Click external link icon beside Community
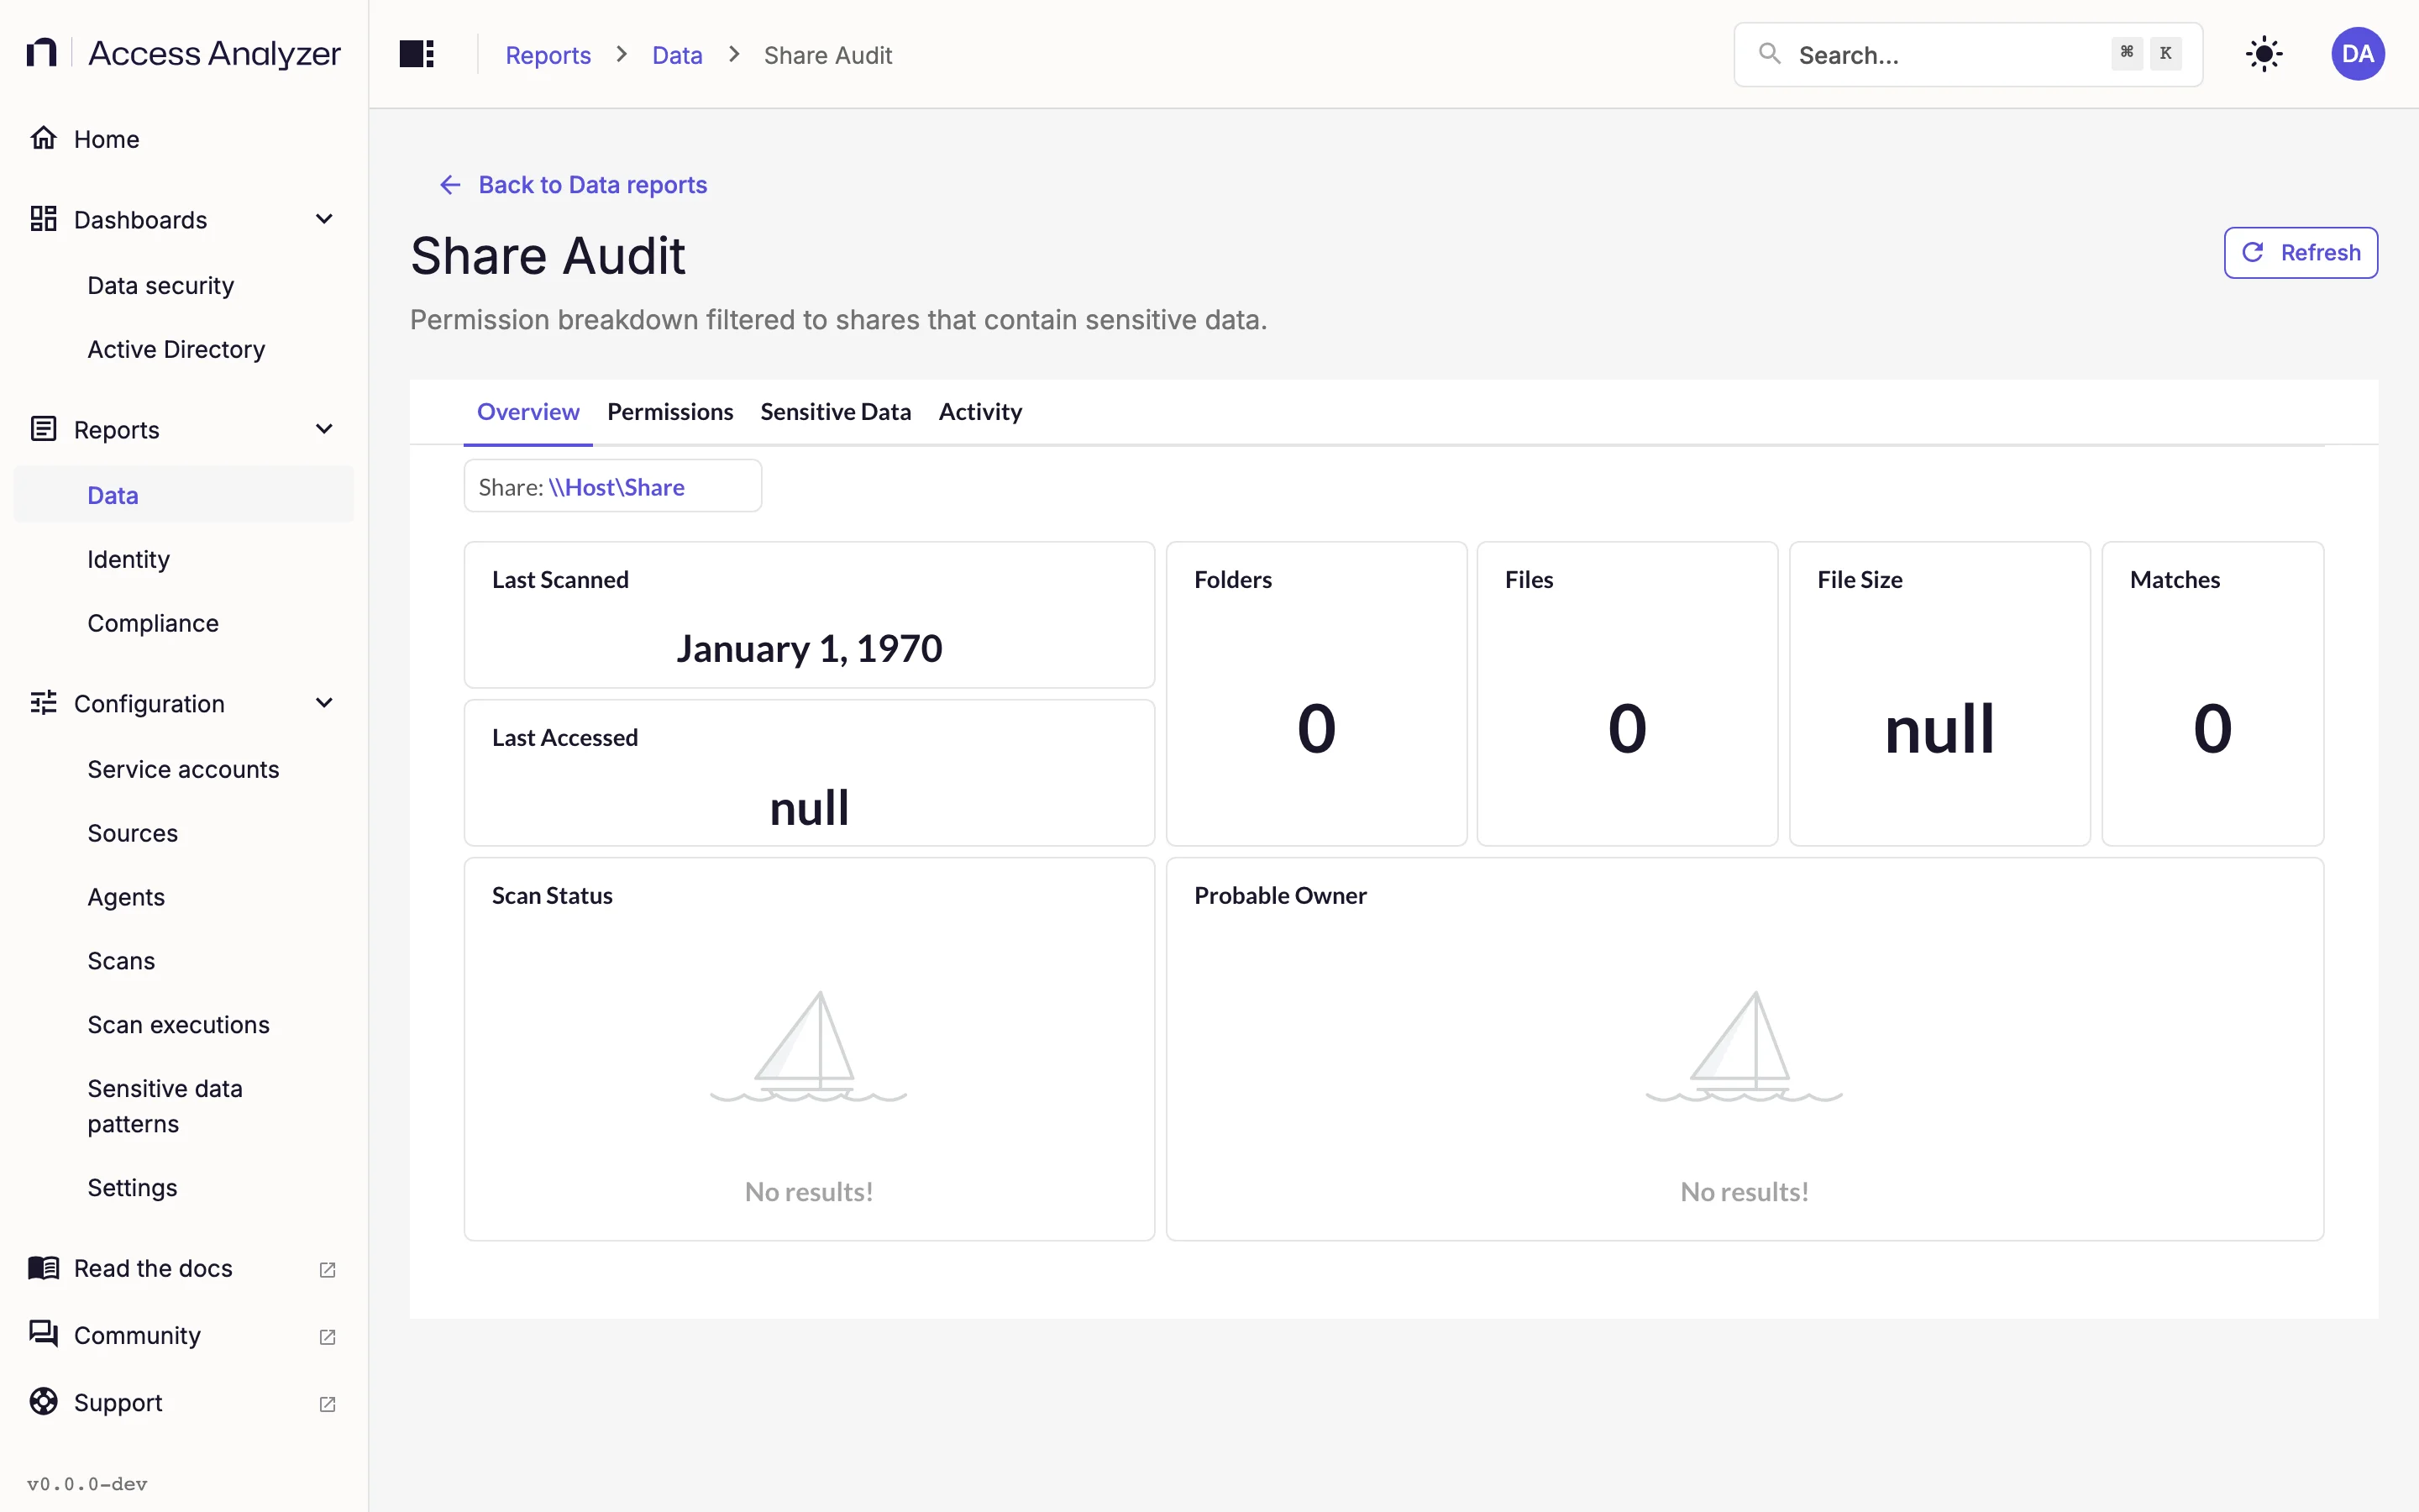This screenshot has width=2419, height=1512. pyautogui.click(x=327, y=1336)
